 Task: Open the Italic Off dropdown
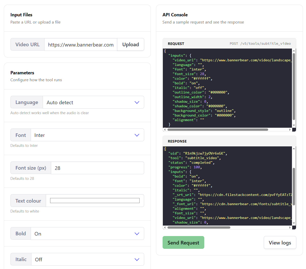[x=88, y=259]
